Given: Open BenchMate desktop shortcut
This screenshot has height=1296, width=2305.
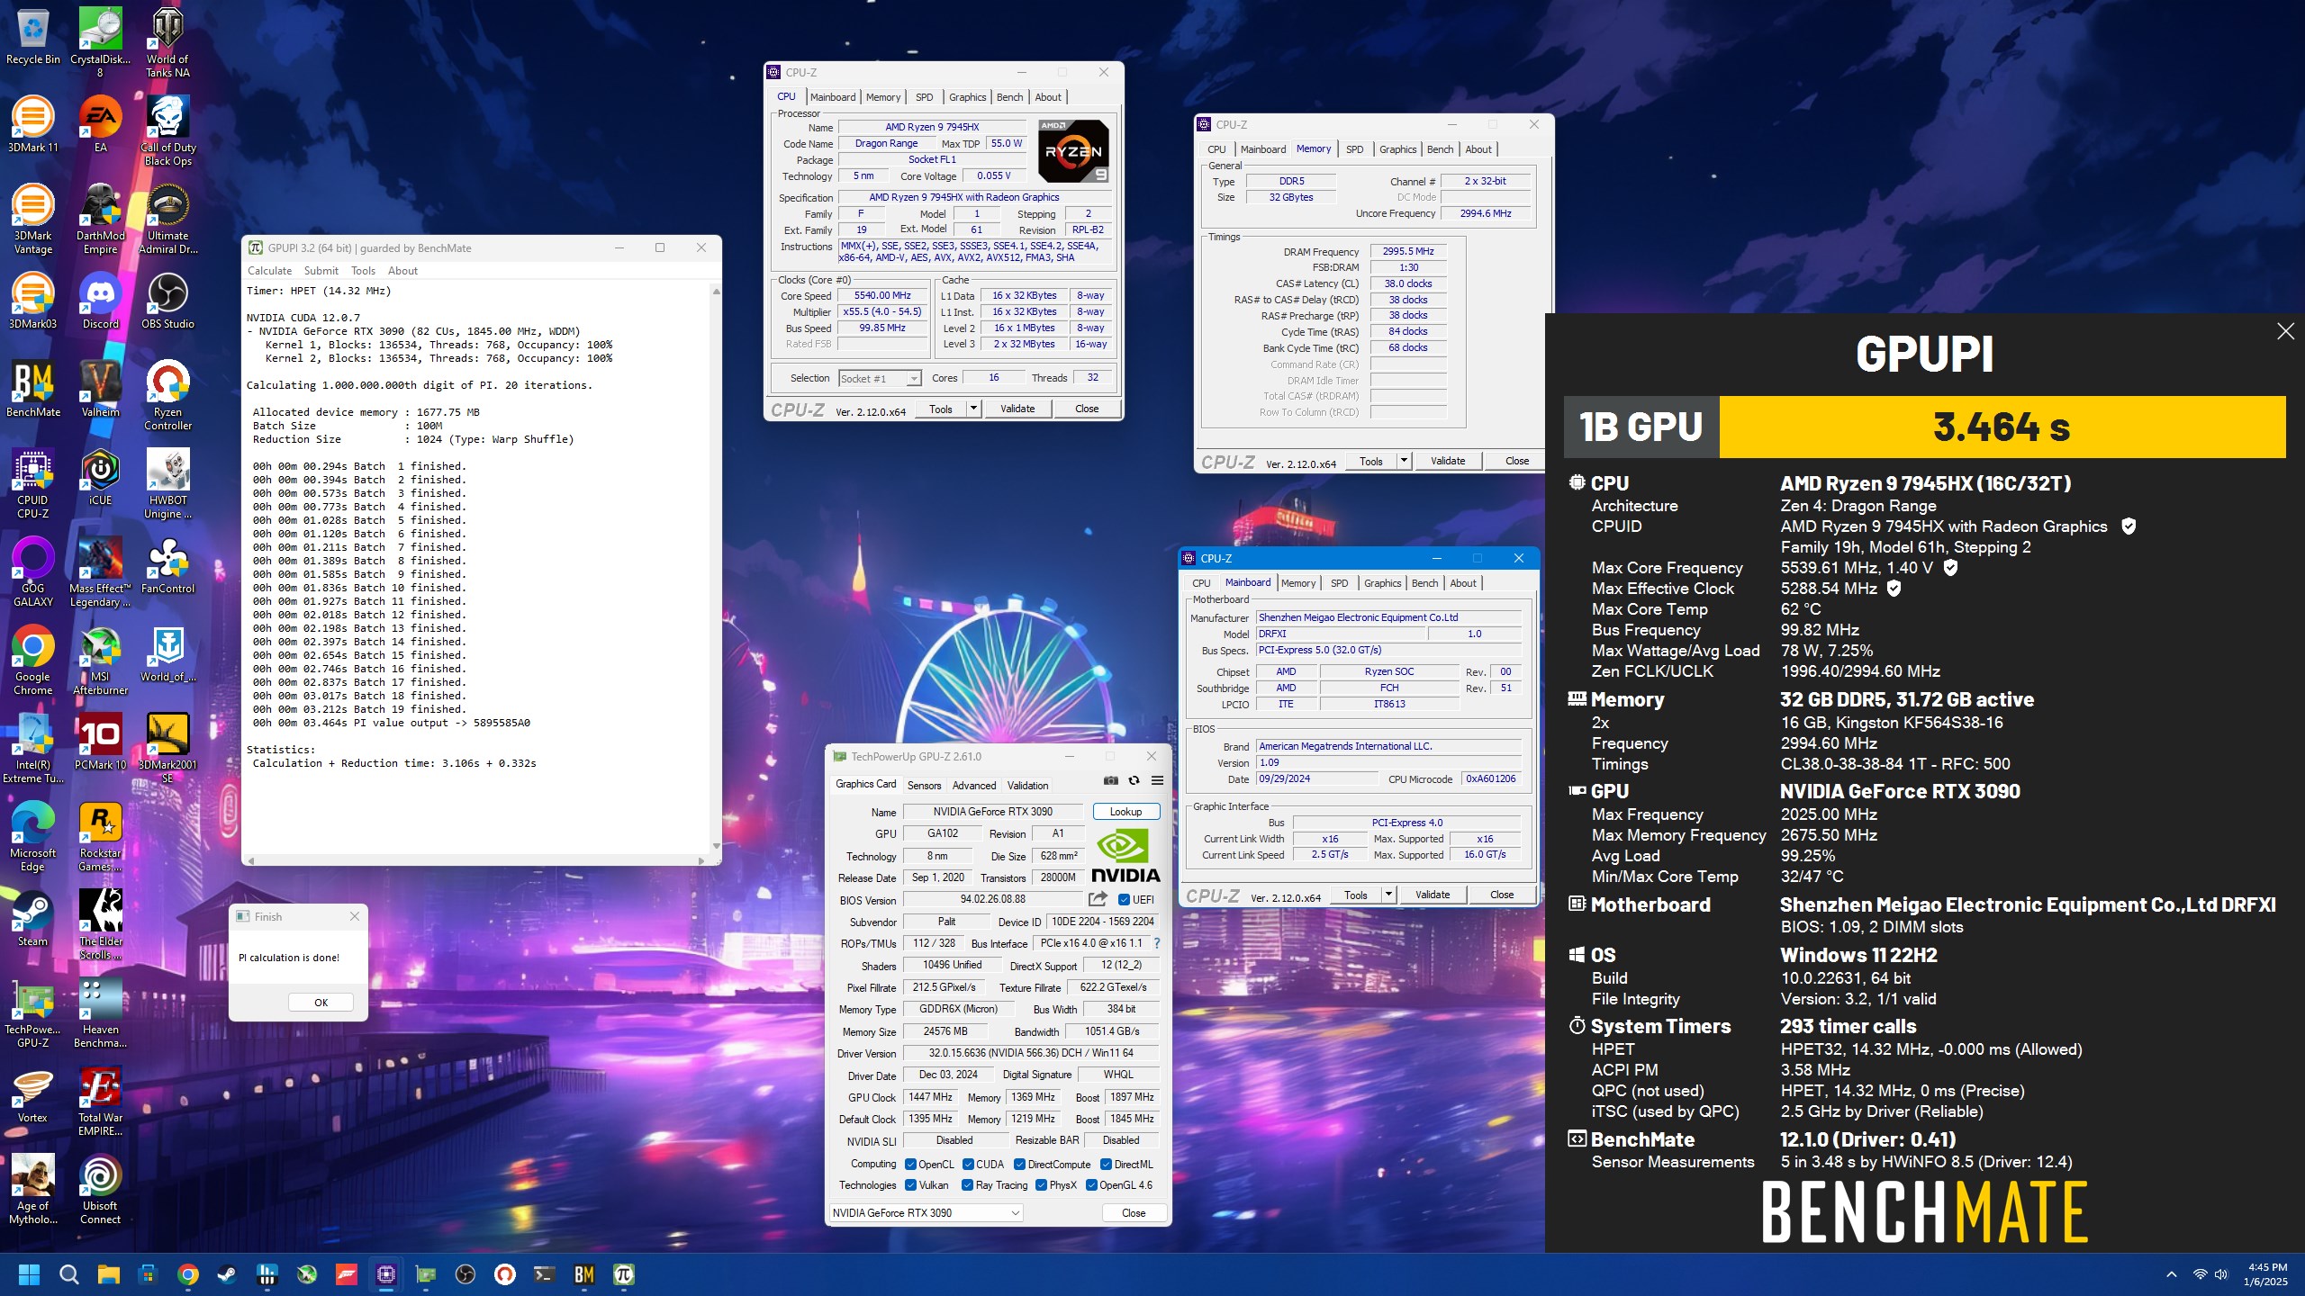Looking at the screenshot, I should (x=32, y=390).
